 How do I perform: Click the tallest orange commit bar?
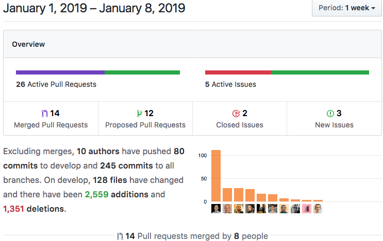(216, 176)
